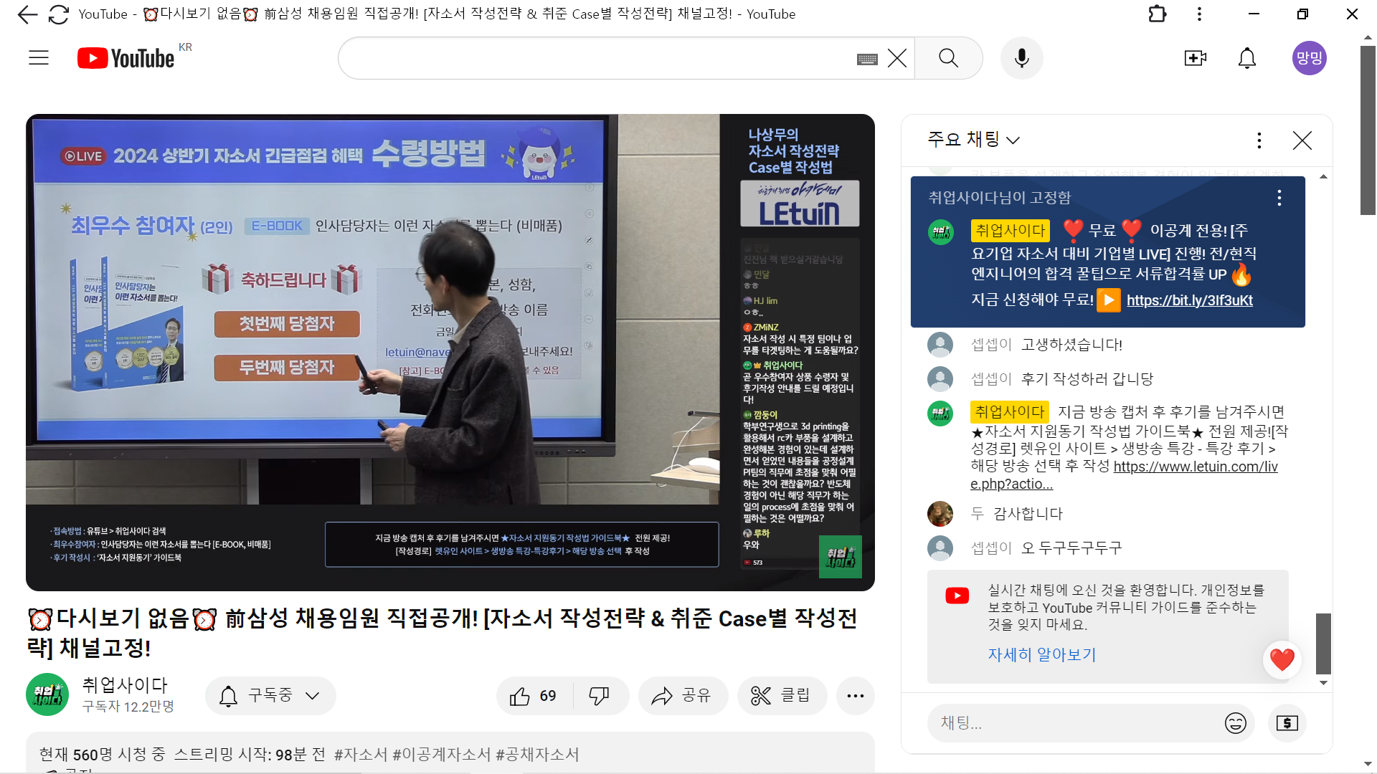The height and width of the screenshot is (774, 1377).
Task: Click 현재 560명 시청 중 description text
Action: tap(103, 755)
